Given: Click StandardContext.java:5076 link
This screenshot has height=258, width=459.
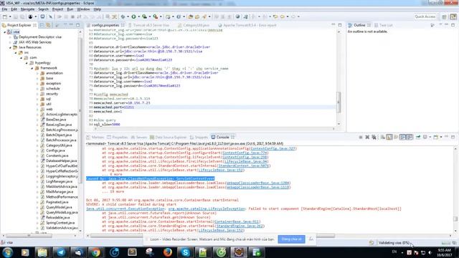Looking at the screenshot, I should point(244,166).
